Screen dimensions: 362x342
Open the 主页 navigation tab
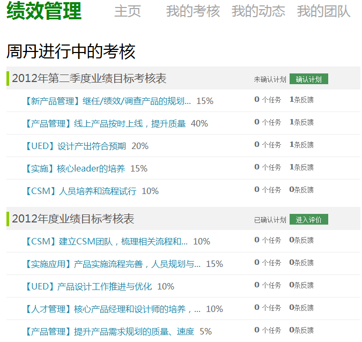[x=128, y=11]
